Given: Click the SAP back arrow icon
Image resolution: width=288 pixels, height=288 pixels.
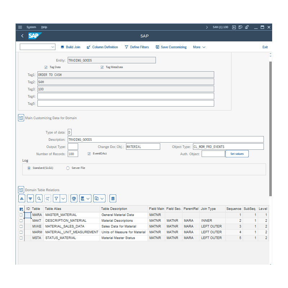Looking at the screenshot, I should click(x=22, y=36).
